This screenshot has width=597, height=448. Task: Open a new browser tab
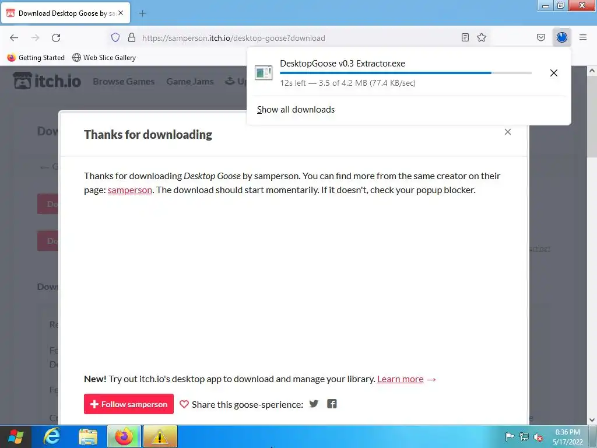(142, 13)
